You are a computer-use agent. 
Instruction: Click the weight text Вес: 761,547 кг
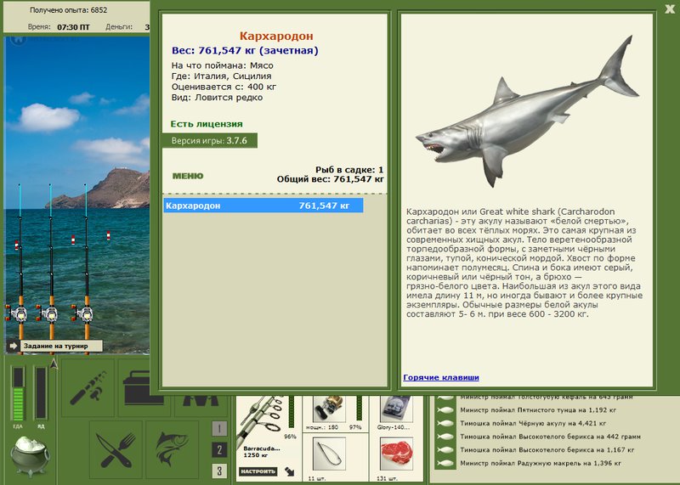245,51
